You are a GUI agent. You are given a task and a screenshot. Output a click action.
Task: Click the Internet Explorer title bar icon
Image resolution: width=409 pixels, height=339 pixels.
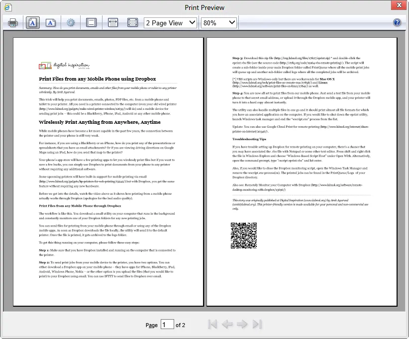(x=7, y=6)
